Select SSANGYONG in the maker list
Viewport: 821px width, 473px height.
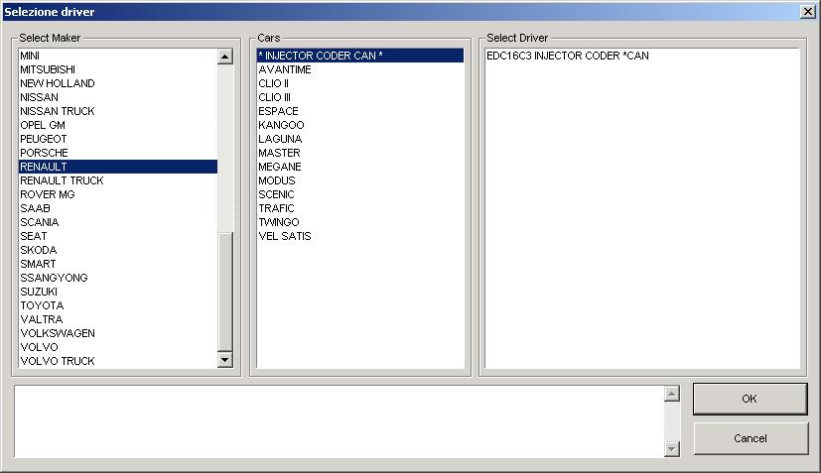pyautogui.click(x=118, y=278)
